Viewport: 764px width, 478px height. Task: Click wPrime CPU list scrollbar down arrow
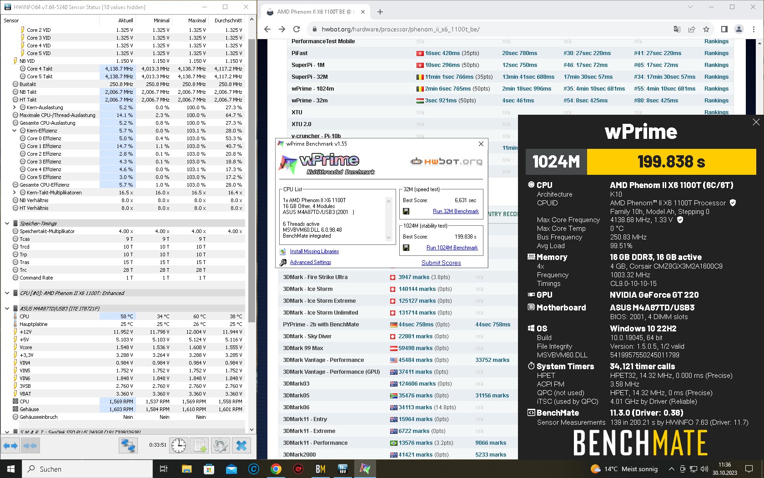[388, 237]
